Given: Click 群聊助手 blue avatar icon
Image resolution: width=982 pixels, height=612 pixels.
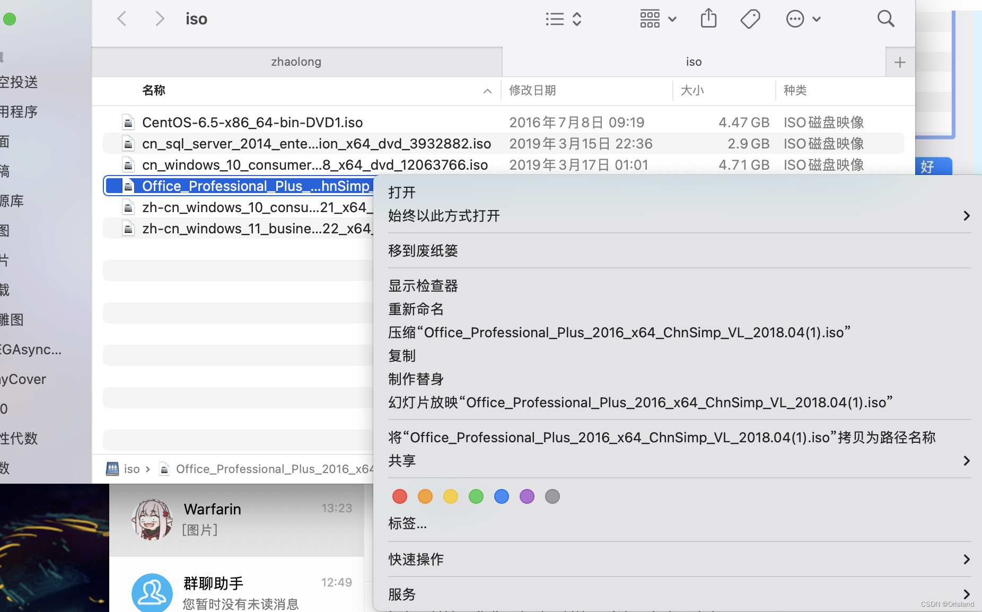Looking at the screenshot, I should 152,593.
